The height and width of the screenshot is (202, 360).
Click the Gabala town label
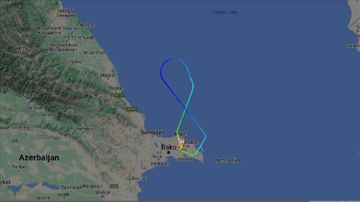[x=30, y=95]
